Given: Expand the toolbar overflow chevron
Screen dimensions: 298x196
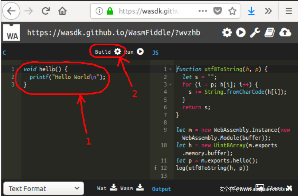Looking at the screenshot, I should 268,11.
